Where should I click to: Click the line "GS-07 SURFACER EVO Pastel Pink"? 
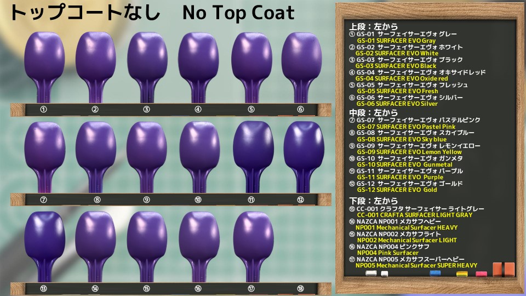[x=406, y=127]
